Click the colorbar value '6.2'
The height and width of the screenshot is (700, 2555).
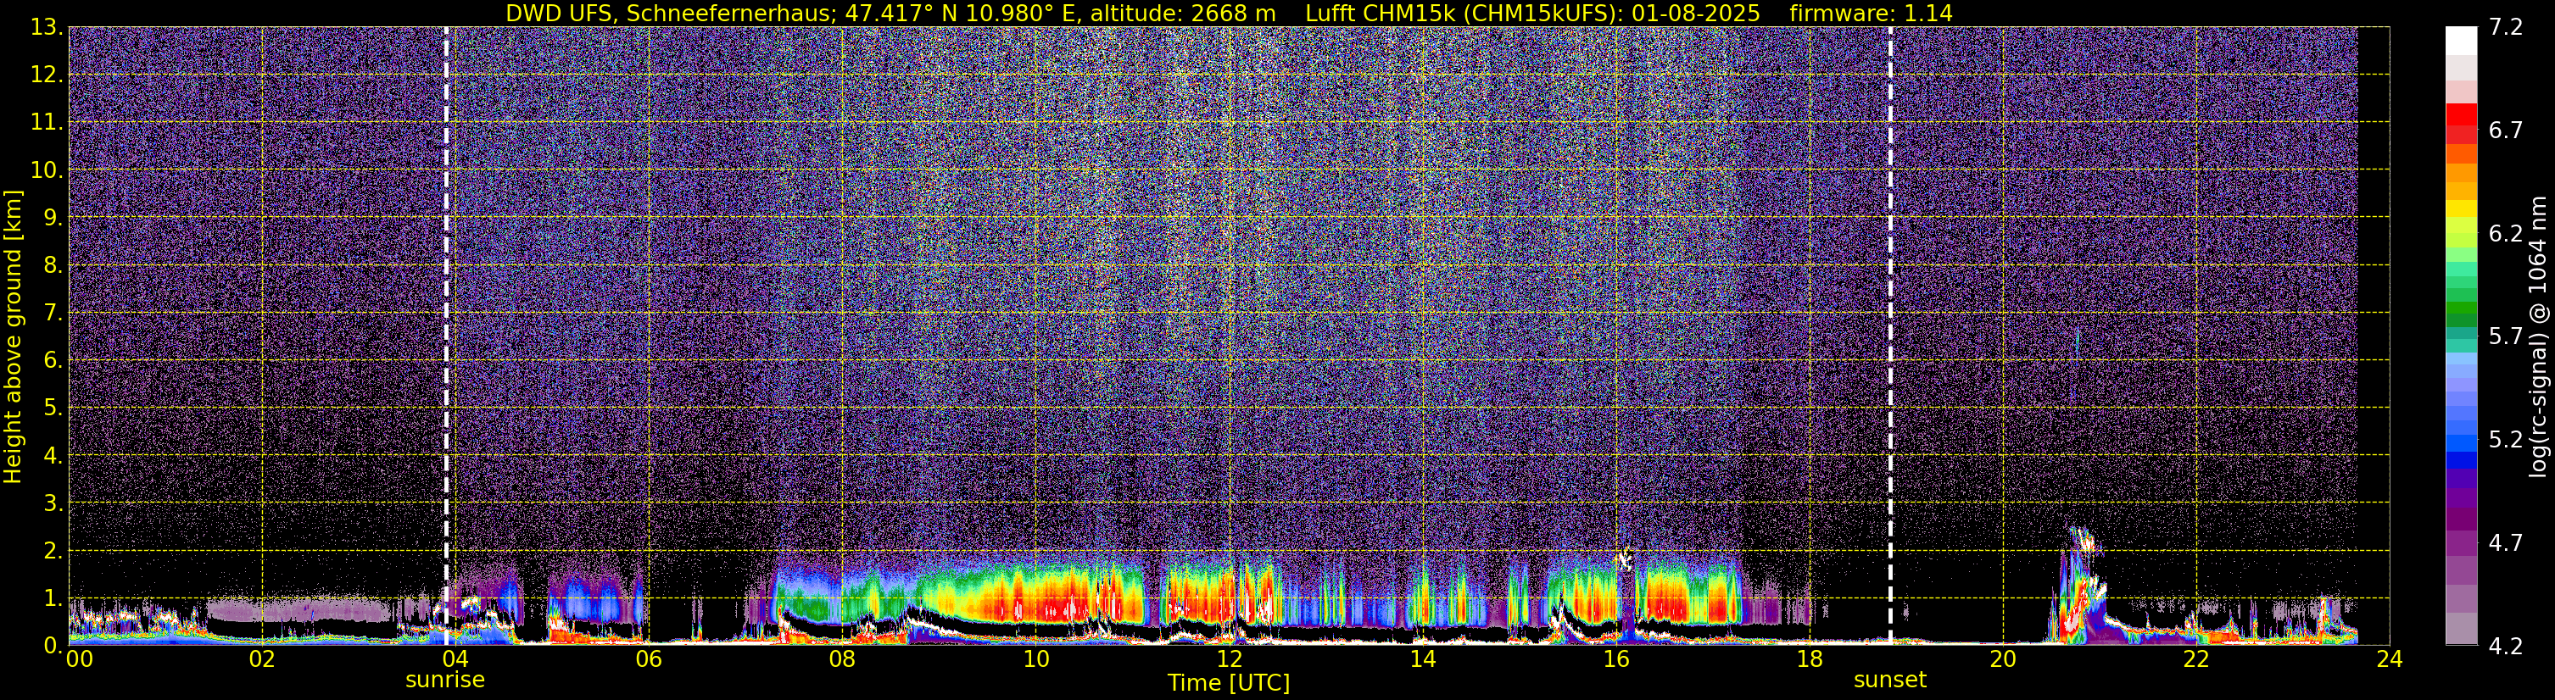[2506, 234]
